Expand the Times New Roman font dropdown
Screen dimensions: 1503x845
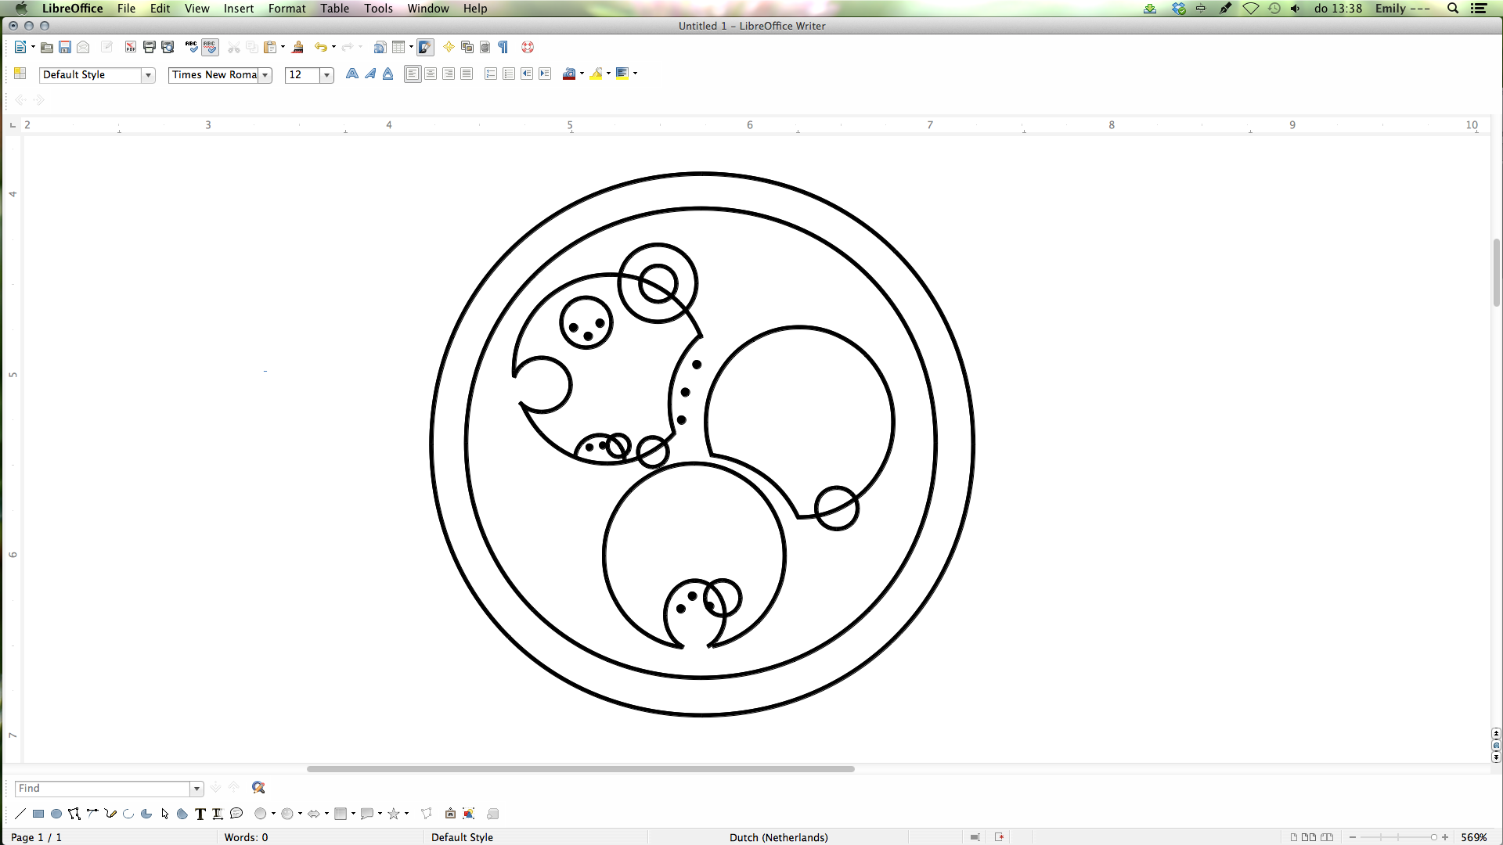[x=265, y=75]
